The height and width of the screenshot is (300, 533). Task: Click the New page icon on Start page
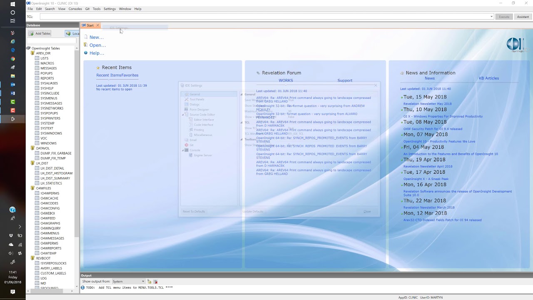86,37
